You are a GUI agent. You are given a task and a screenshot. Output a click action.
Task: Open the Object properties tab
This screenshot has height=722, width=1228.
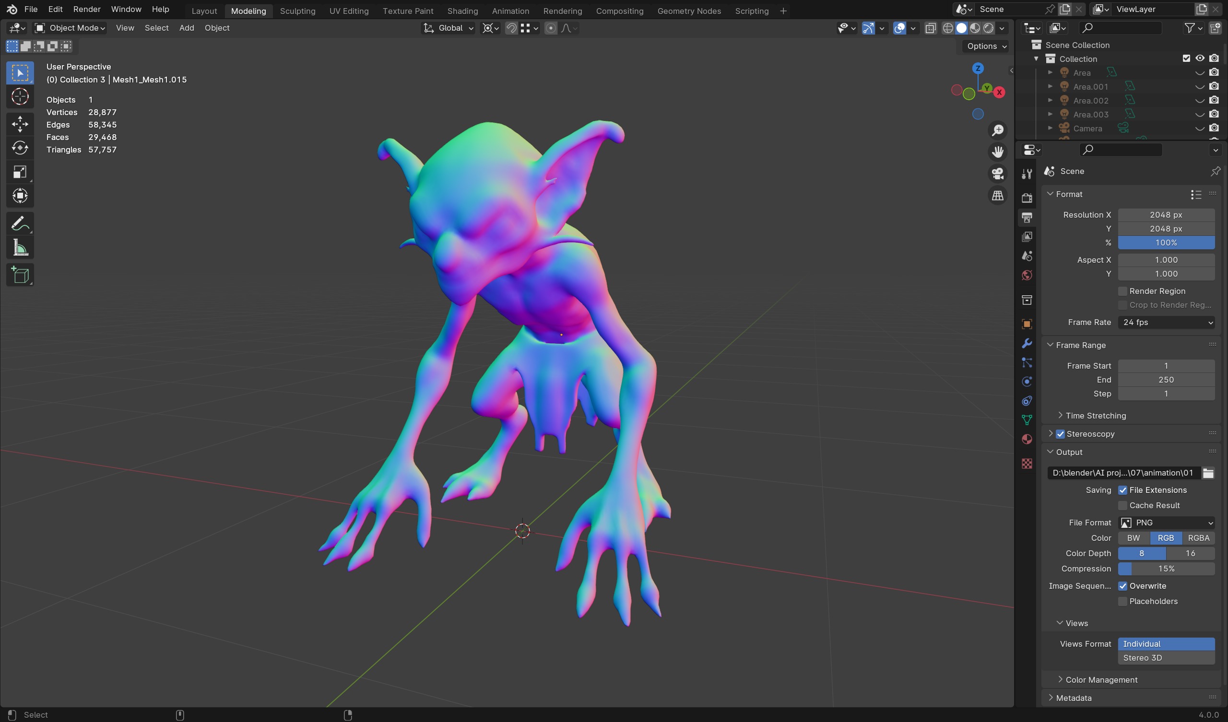click(x=1027, y=324)
